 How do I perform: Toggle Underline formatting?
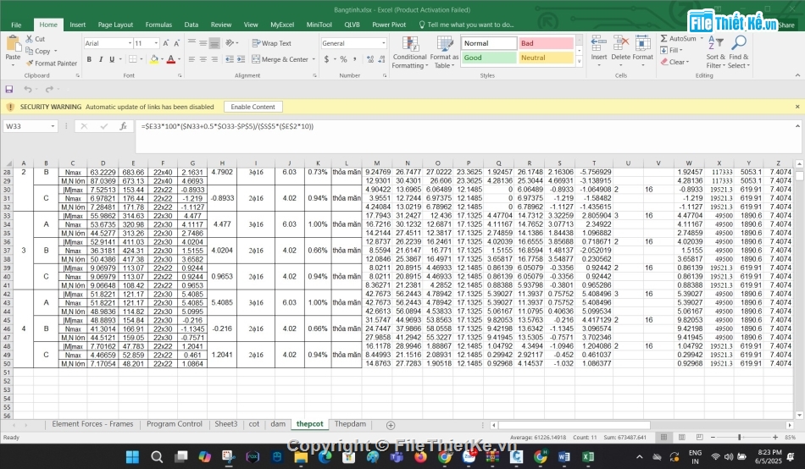point(112,59)
